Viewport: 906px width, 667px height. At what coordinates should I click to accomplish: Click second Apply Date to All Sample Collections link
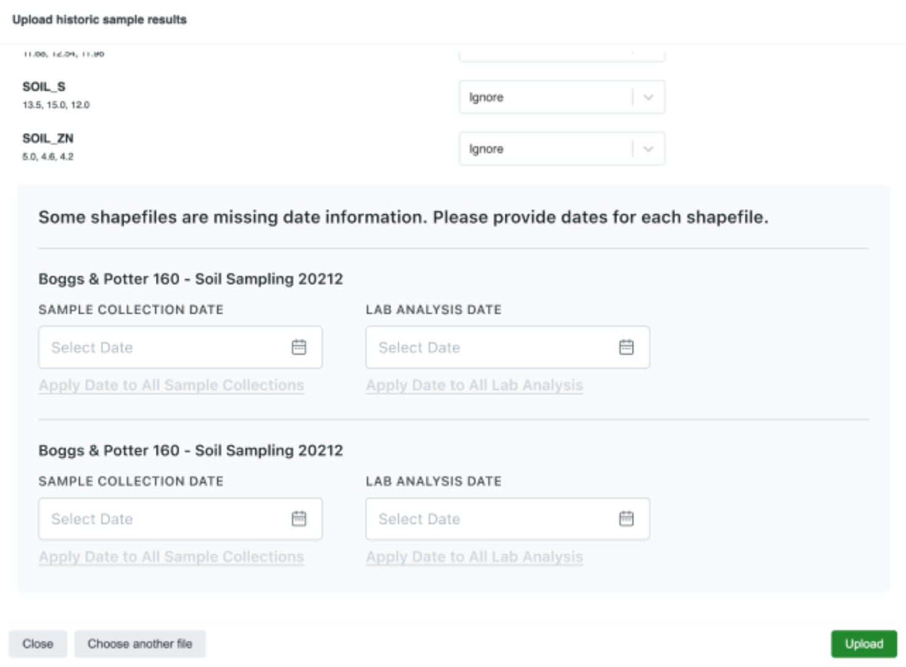click(x=171, y=557)
